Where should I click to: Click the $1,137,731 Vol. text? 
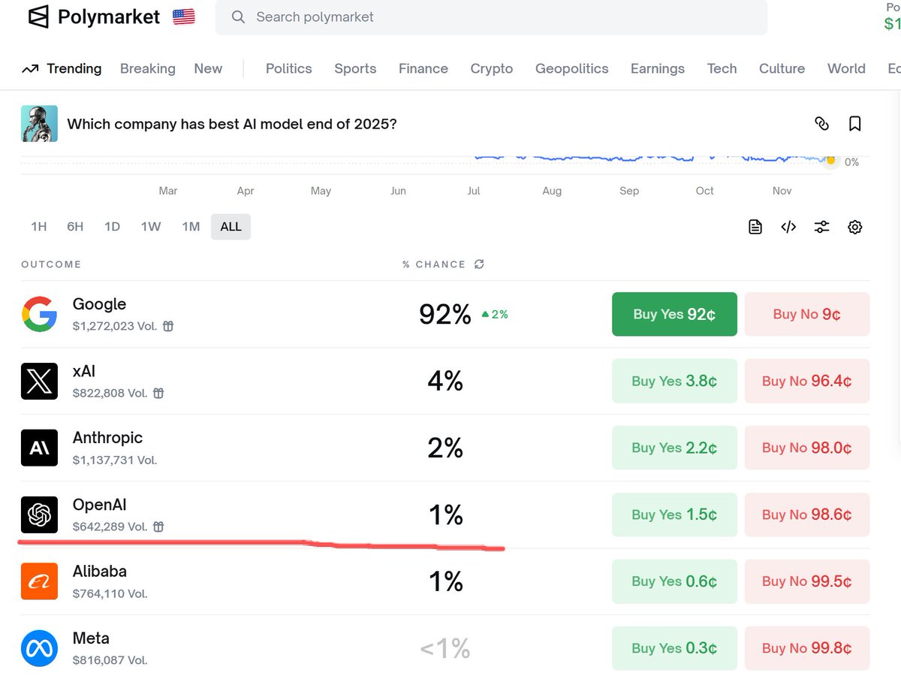click(115, 460)
